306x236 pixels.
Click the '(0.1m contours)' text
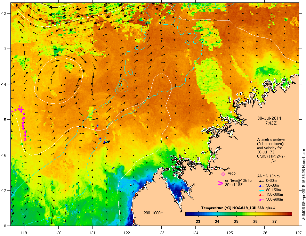point(270,144)
